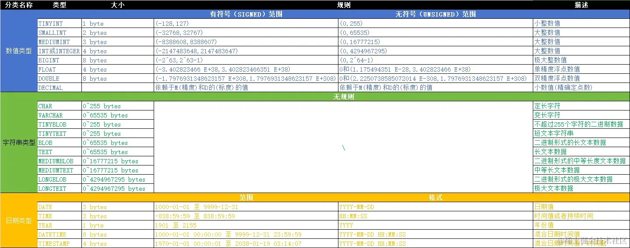Select the TIME type cell

tap(60, 216)
